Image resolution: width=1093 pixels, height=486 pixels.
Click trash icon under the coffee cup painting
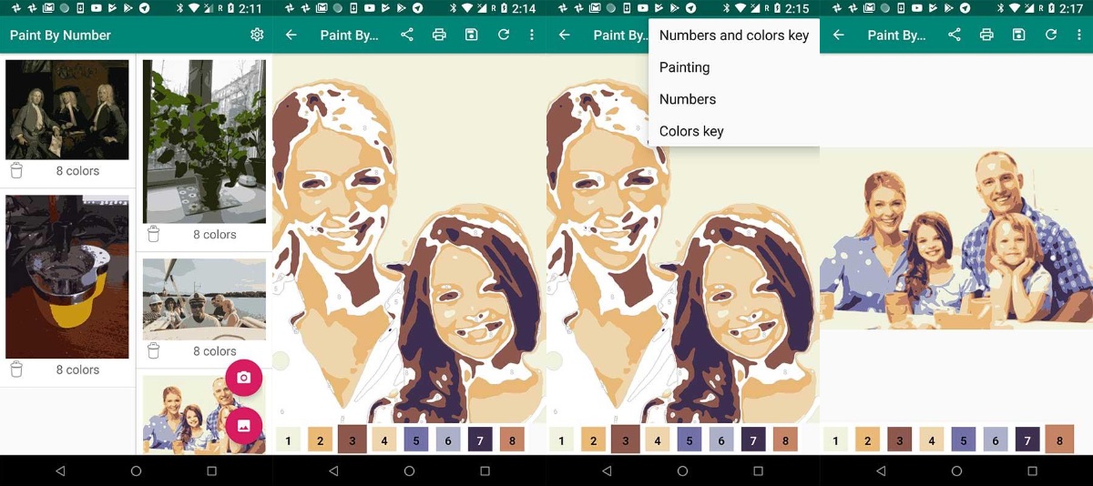(16, 370)
